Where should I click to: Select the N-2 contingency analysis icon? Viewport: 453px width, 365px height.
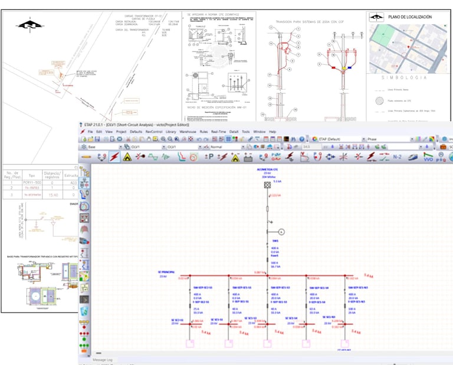click(397, 157)
